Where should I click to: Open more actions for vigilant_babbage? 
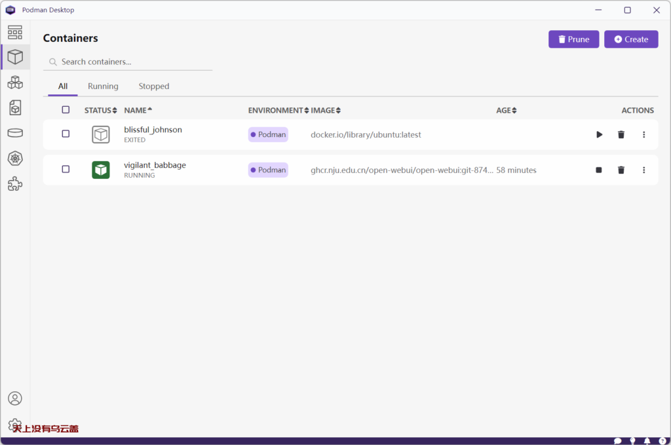click(x=643, y=170)
